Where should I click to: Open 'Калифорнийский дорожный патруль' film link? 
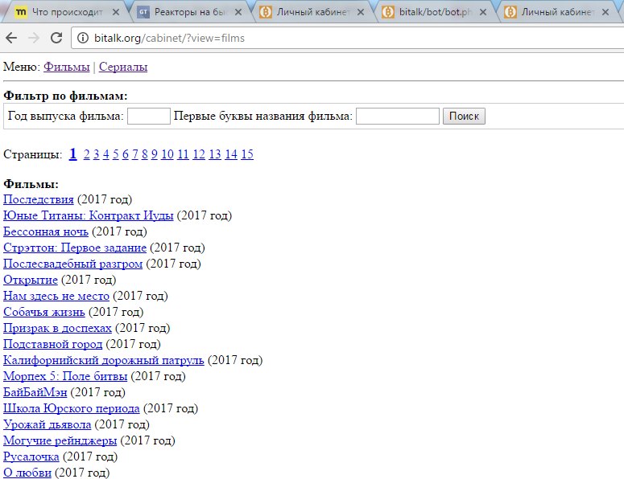[104, 360]
